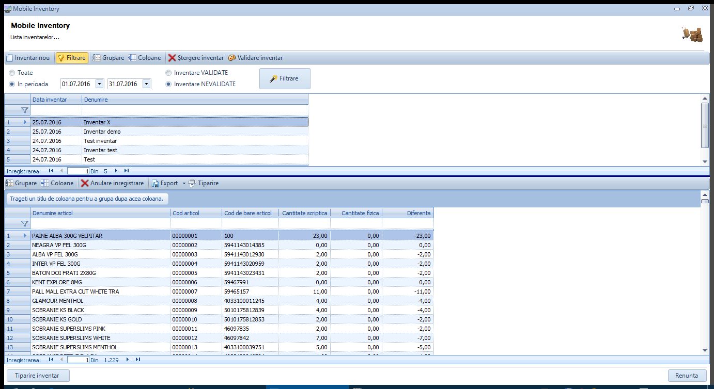Viewport: 714px width, 389px height.
Task: Select the Inventar X row
Action: (x=157, y=122)
